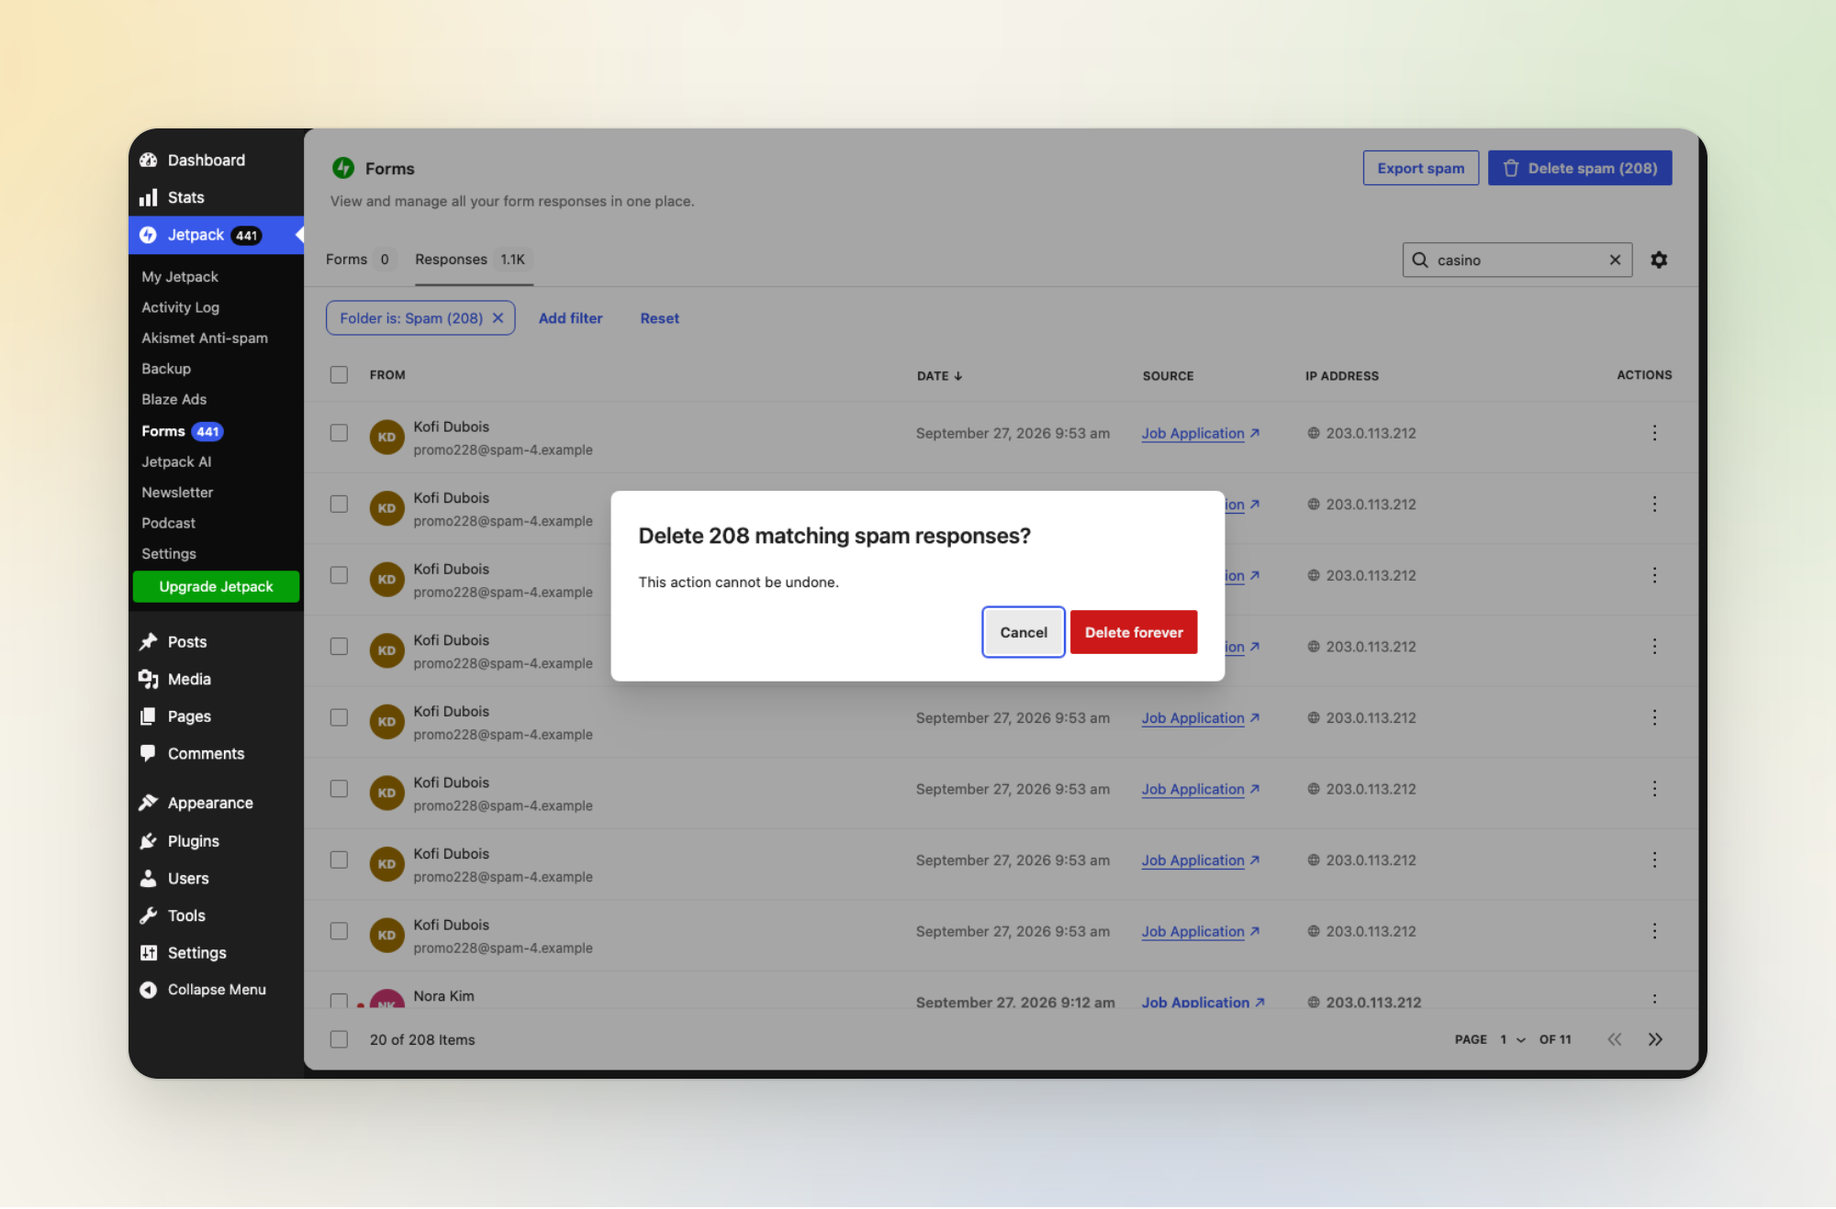Viewport: 1836px width, 1209px height.
Task: Clear the casino search with X
Action: point(1615,260)
